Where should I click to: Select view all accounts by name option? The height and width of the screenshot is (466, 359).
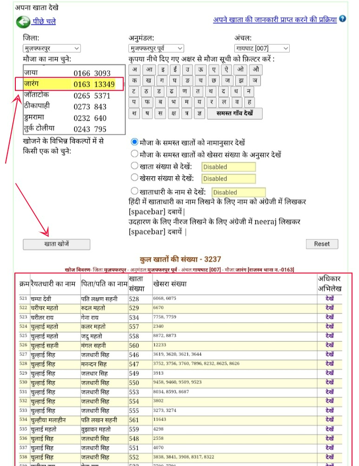pos(135,142)
